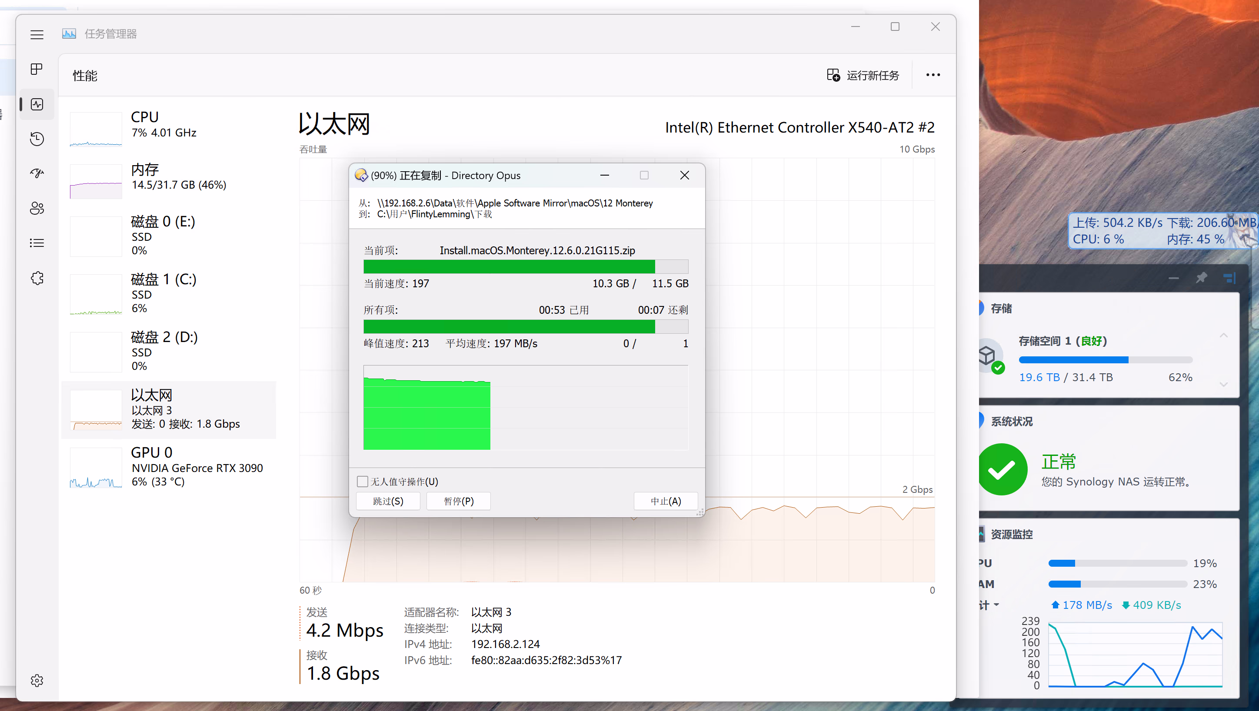Open the resource monitor metric dropdown arrow
Viewport: 1259px width, 711px height.
click(x=996, y=605)
